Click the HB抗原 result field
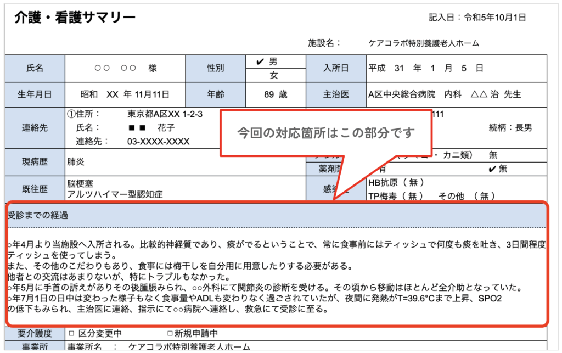This screenshot has height=353, width=562. pyautogui.click(x=395, y=182)
